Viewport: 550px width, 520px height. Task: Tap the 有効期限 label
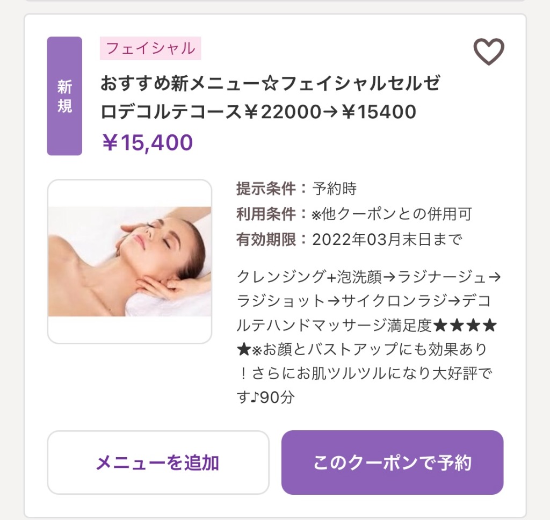[266, 240]
